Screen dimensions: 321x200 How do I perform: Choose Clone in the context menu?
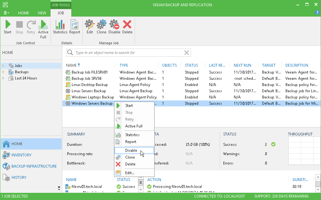coord(134,157)
